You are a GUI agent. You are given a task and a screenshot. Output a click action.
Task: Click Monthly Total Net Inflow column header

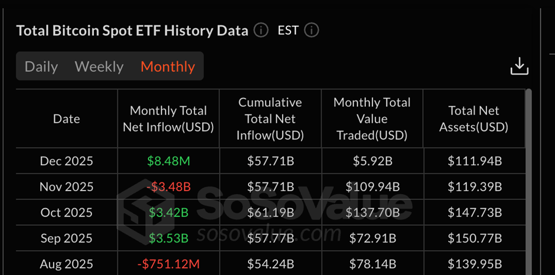168,119
